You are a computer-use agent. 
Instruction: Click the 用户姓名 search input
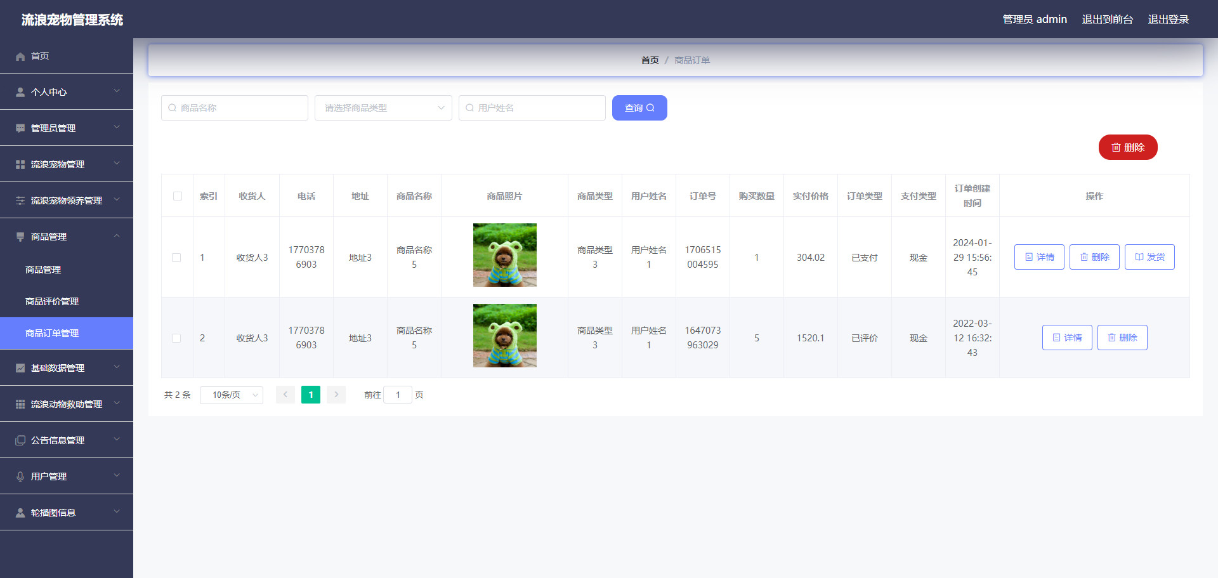[532, 108]
